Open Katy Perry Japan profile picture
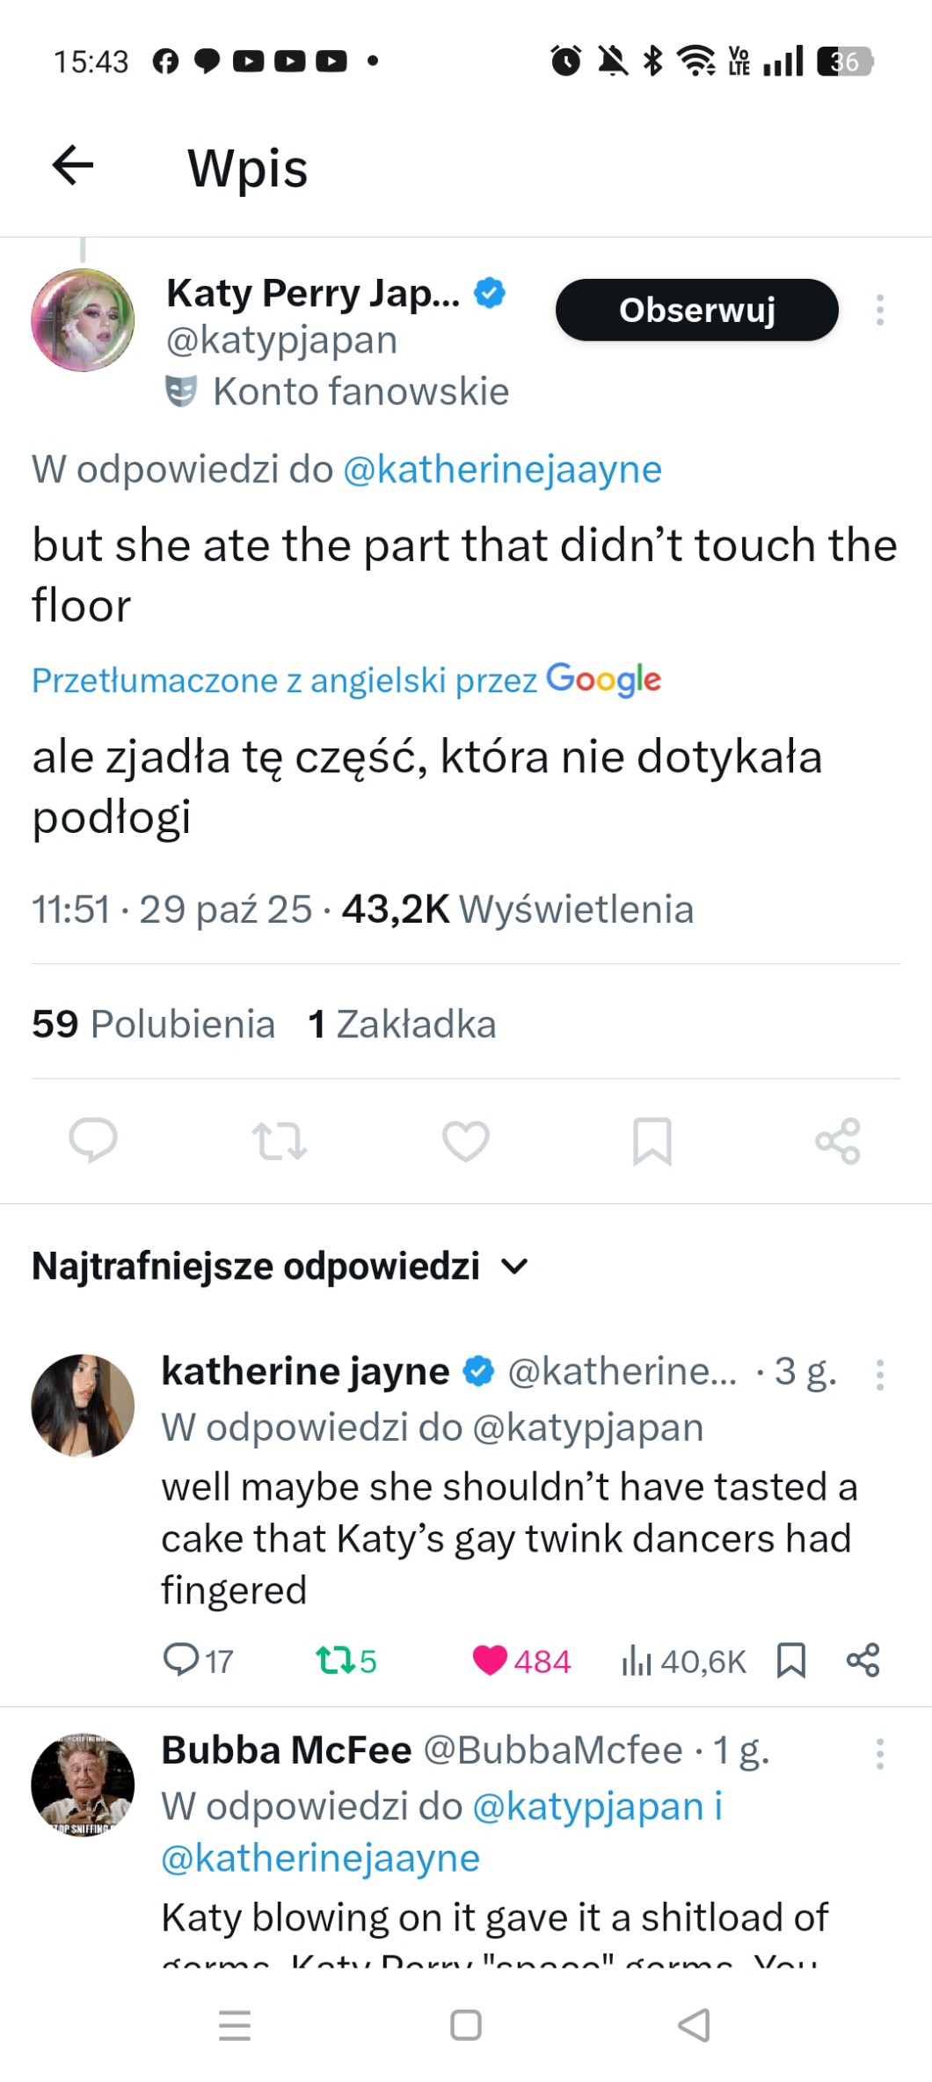 click(83, 320)
